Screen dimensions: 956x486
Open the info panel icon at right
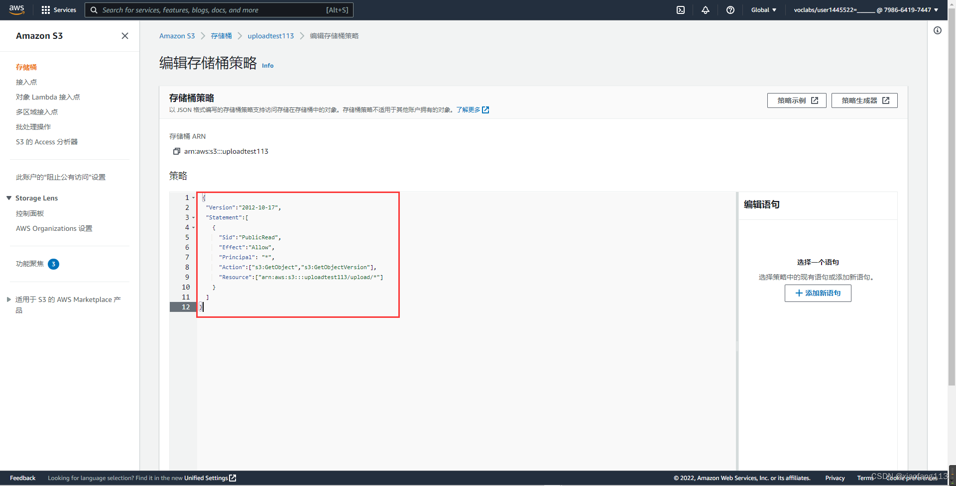(x=938, y=30)
